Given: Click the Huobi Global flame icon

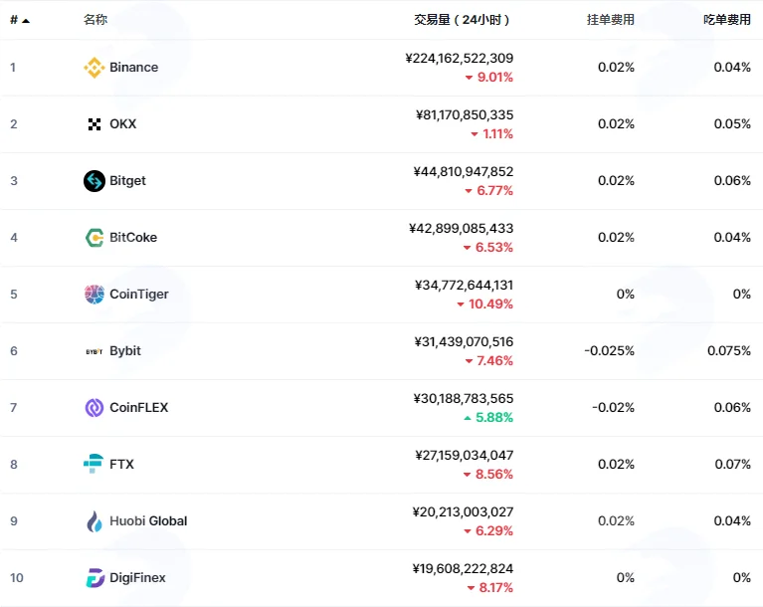Looking at the screenshot, I should pyautogui.click(x=94, y=521).
